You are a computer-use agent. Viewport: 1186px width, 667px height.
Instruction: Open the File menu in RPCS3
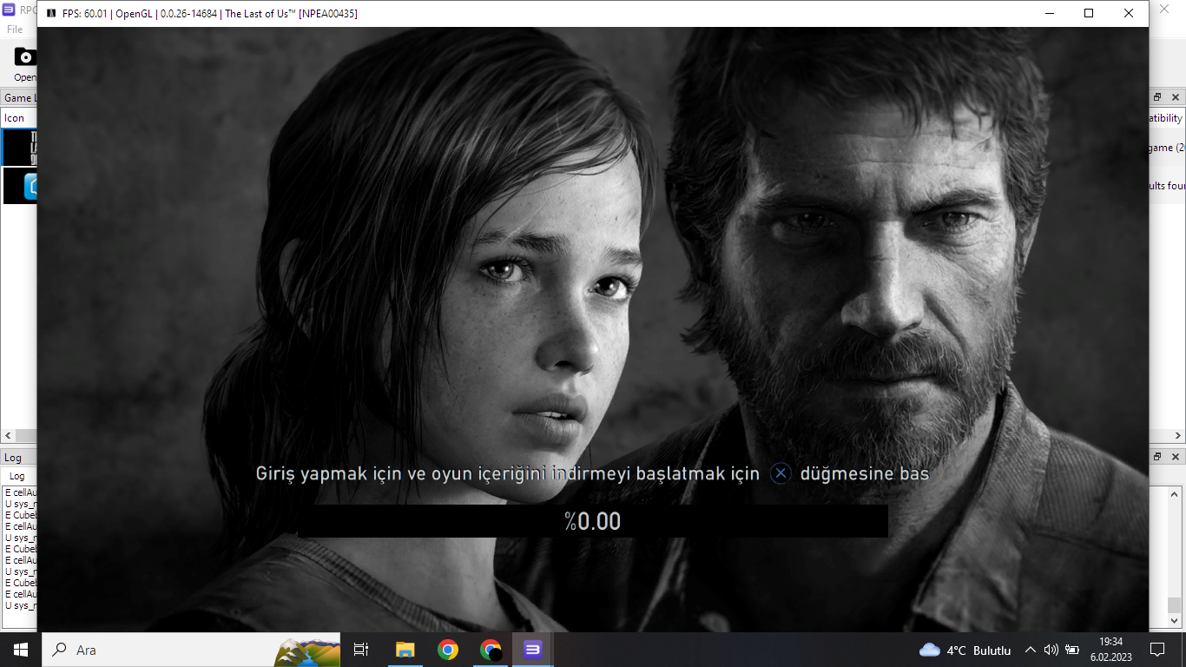click(15, 30)
